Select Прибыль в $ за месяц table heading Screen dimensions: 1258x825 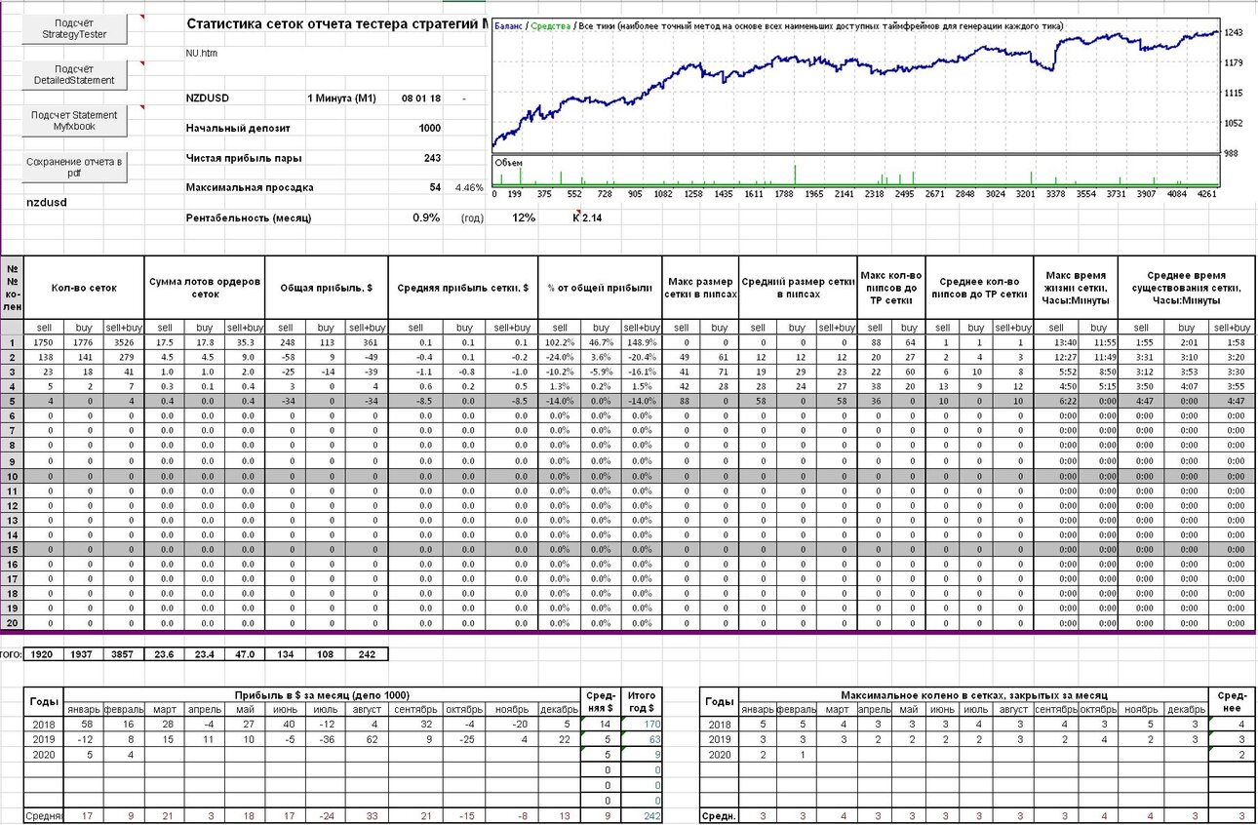point(322,694)
